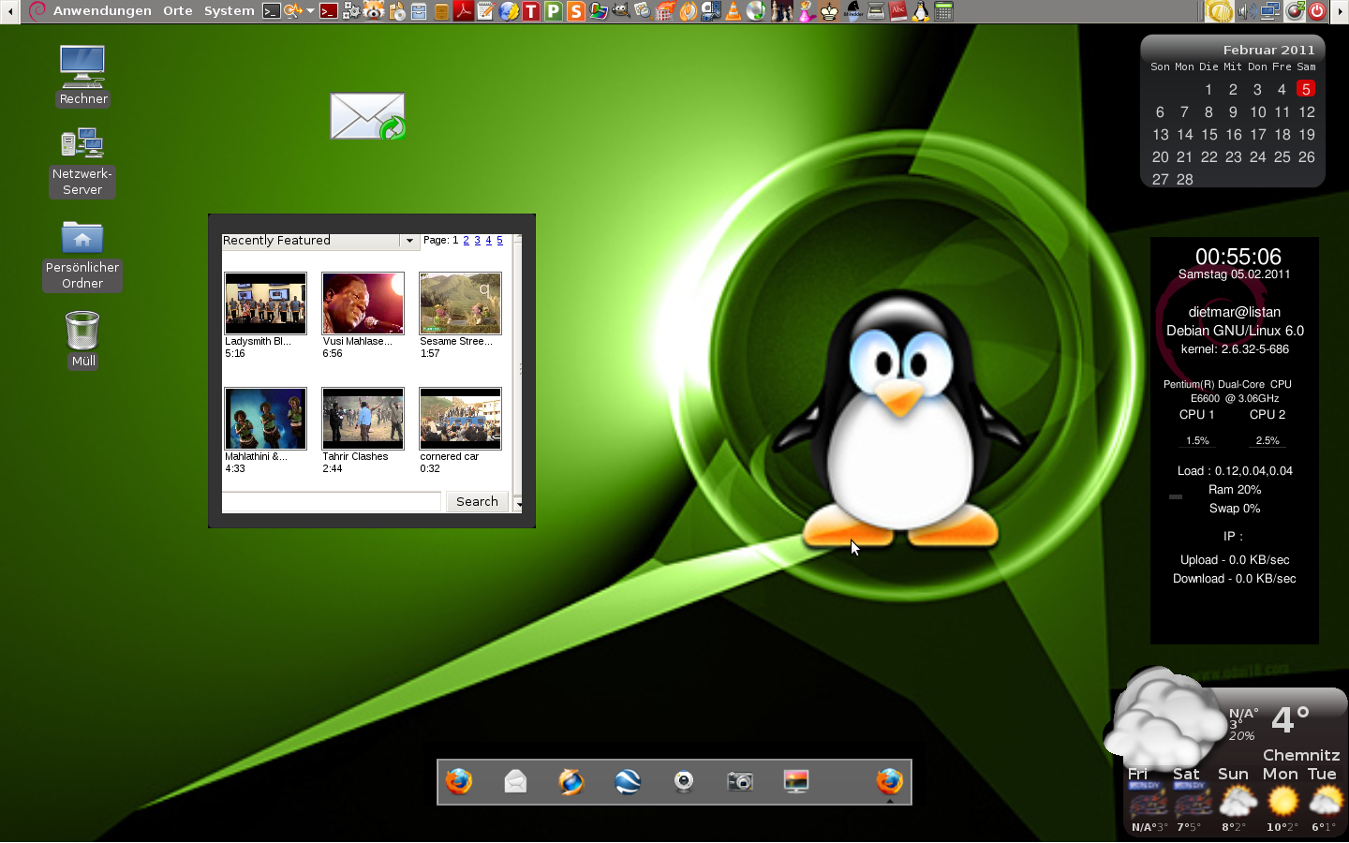
Task: Launch the red panda face icon
Action: pos(373,11)
